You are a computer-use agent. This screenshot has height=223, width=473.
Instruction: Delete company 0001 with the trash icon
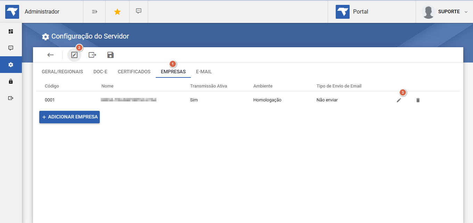418,100
